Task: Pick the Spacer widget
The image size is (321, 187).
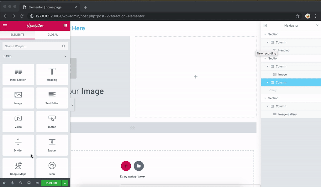Action: point(52,145)
